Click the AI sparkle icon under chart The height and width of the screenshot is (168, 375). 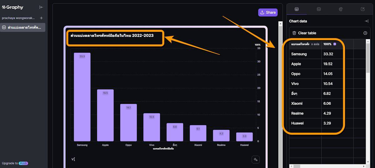coord(256,160)
